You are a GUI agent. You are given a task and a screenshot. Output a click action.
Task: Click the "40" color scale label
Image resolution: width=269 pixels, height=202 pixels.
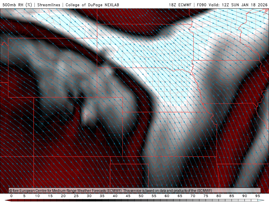[x=115, y=196]
